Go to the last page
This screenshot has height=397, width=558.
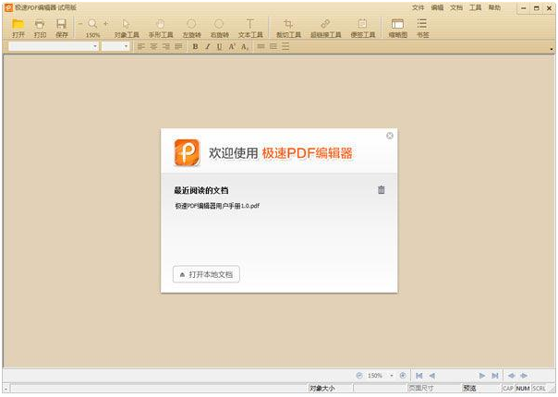(494, 376)
